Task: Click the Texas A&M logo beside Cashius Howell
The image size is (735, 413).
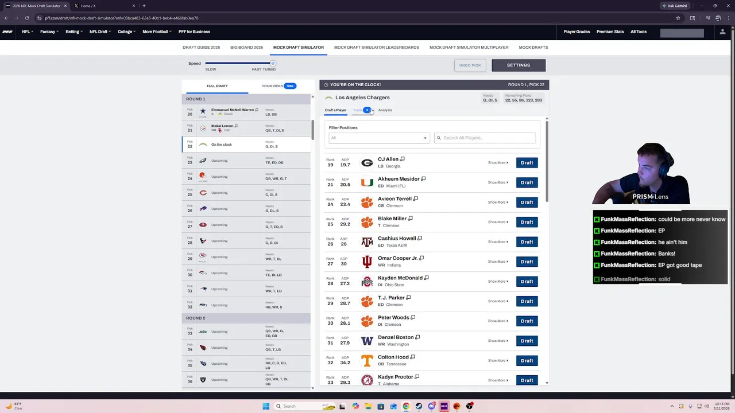Action: tap(367, 242)
